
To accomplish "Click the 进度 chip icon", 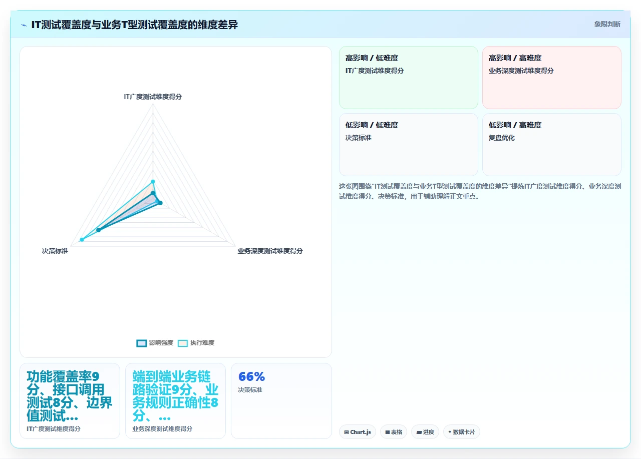I will (x=419, y=432).
